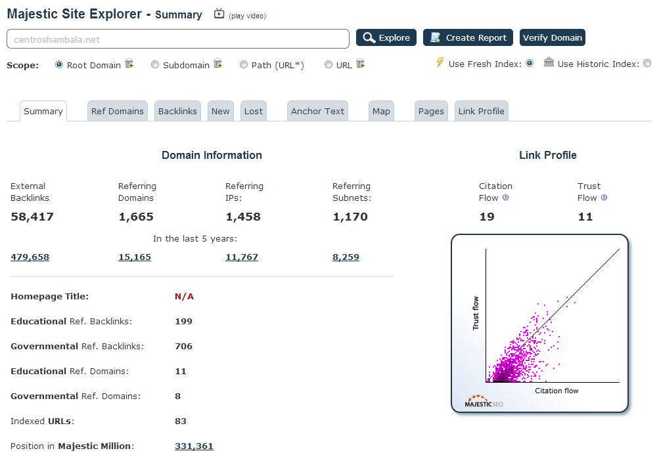The height and width of the screenshot is (472, 659).
Task: Select the URL scope radio button
Action: tap(329, 65)
